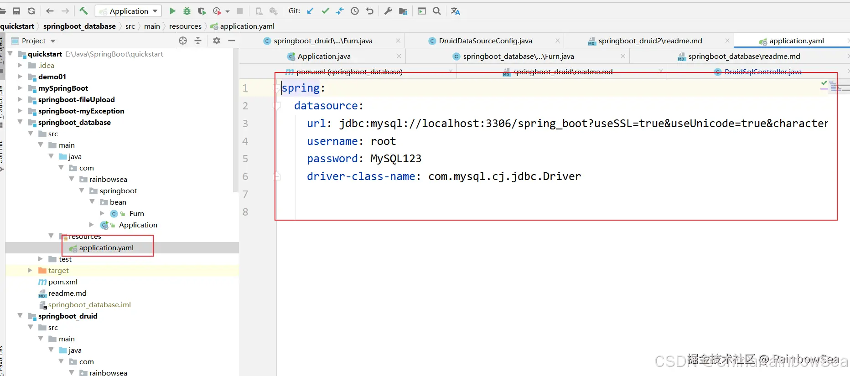Click Git commit checkmark icon
Screen dimensions: 850x376
(x=325, y=11)
